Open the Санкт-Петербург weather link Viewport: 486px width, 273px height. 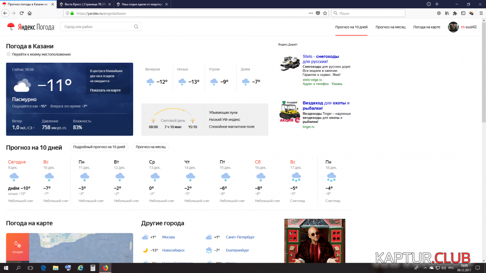click(x=240, y=237)
